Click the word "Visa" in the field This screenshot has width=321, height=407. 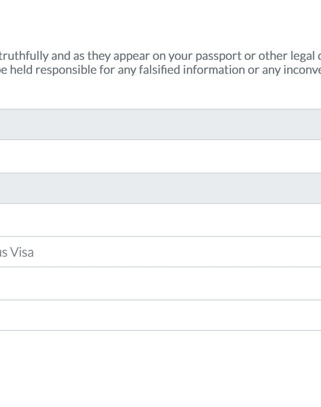coord(23,252)
